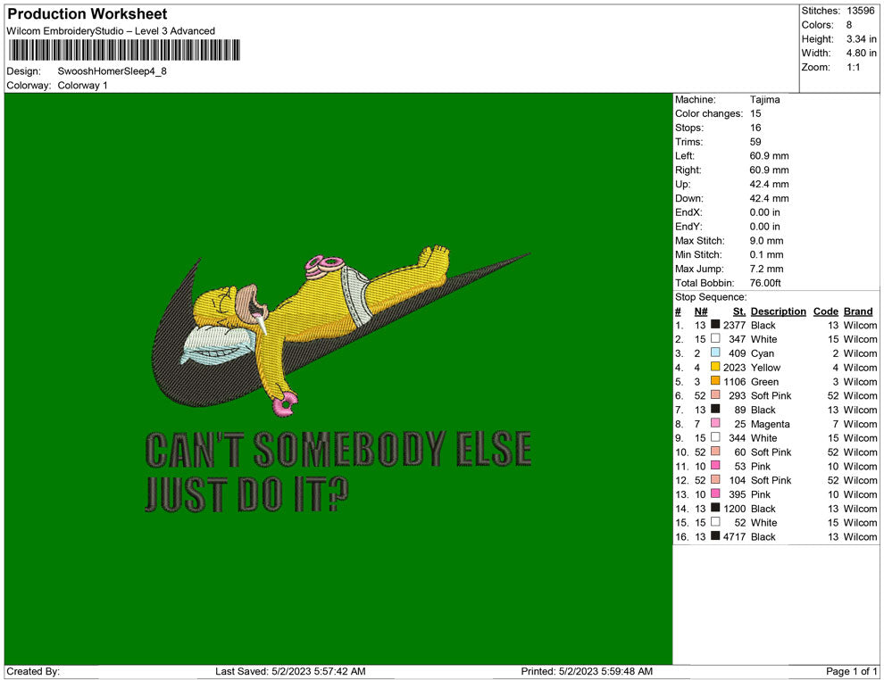The height and width of the screenshot is (680, 884).
Task: Click the 'Magenta' description in row 8
Action: (x=770, y=424)
